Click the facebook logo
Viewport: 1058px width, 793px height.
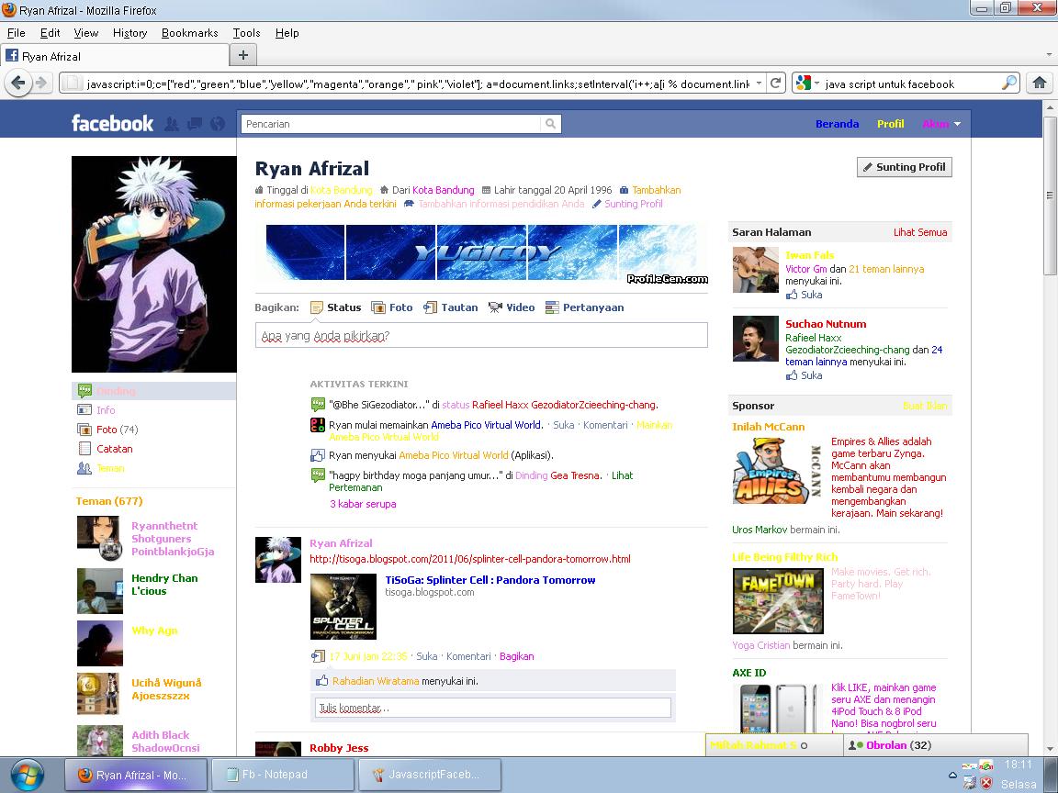pyautogui.click(x=112, y=123)
